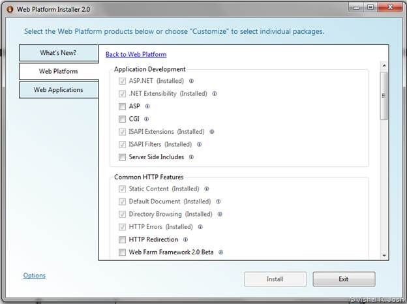Select the HTTP Redirection checkbox
This screenshot has width=407, height=304.
[122, 240]
